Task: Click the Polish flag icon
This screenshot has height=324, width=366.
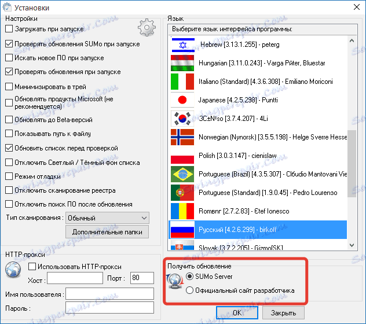Action: point(182,156)
